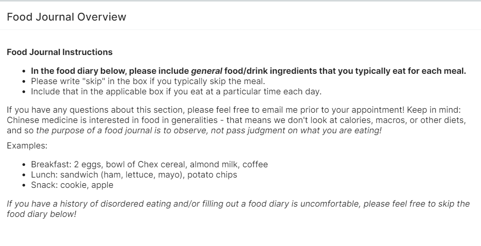Click the disordered eating italic note
Image resolution: width=481 pixels, height=246 pixels.
point(238,209)
